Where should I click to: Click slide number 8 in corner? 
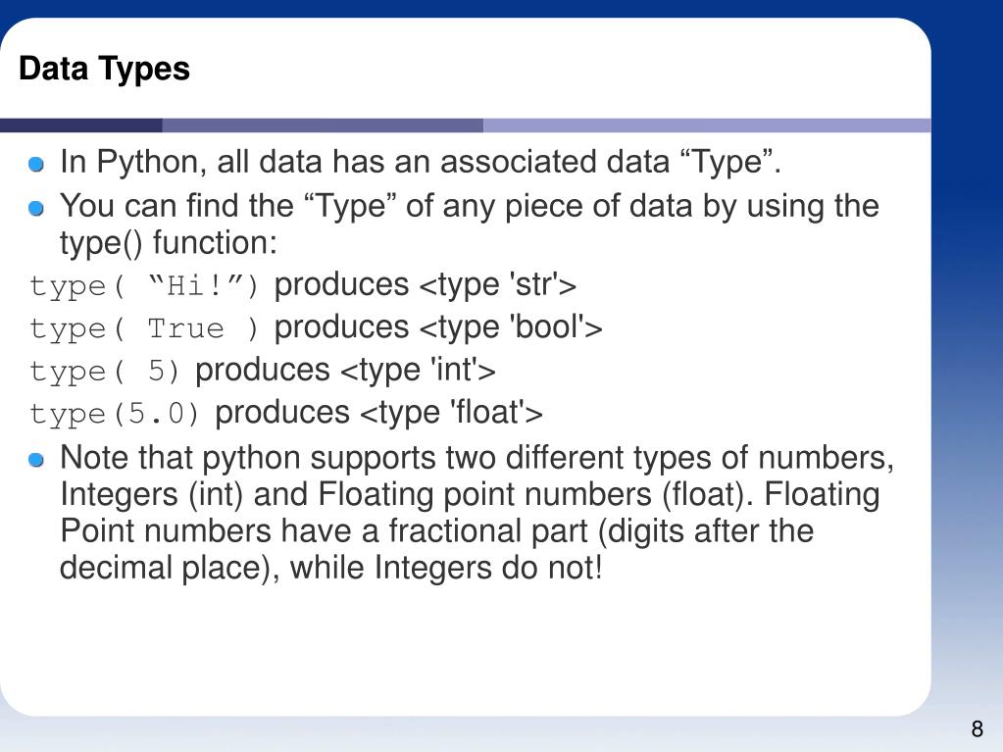[x=977, y=729]
